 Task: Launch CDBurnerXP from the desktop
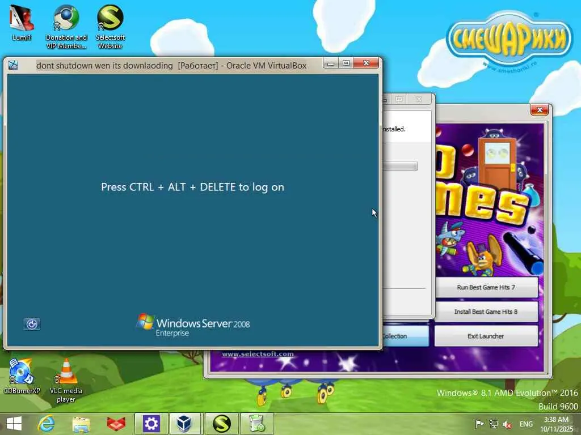[22, 376]
